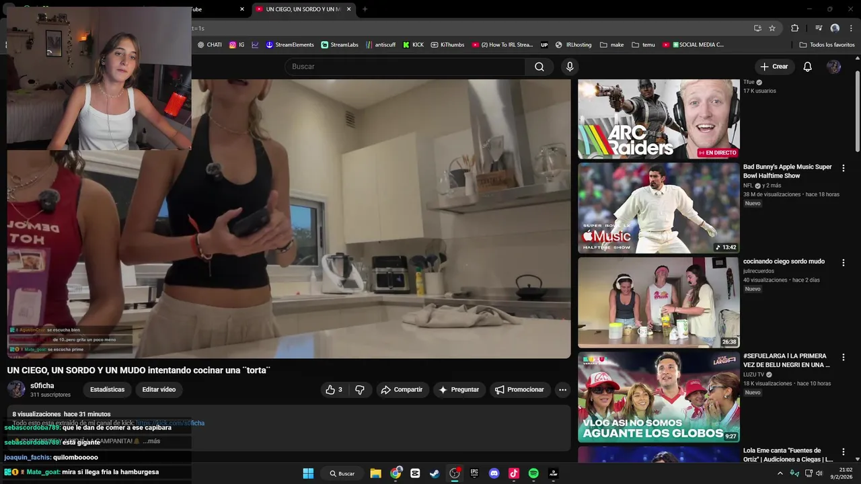
Task: Open Spotify from the taskbar
Action: pyautogui.click(x=533, y=473)
